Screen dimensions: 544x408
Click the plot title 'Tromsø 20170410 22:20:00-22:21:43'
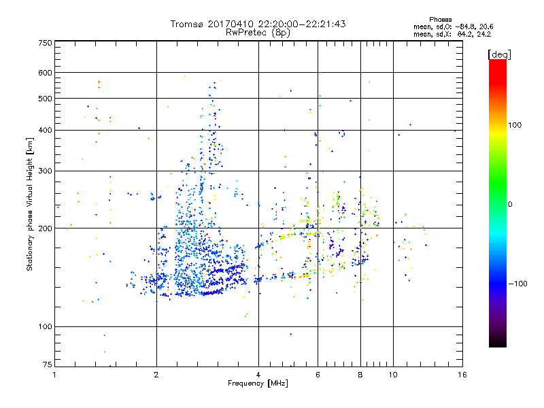(258, 24)
